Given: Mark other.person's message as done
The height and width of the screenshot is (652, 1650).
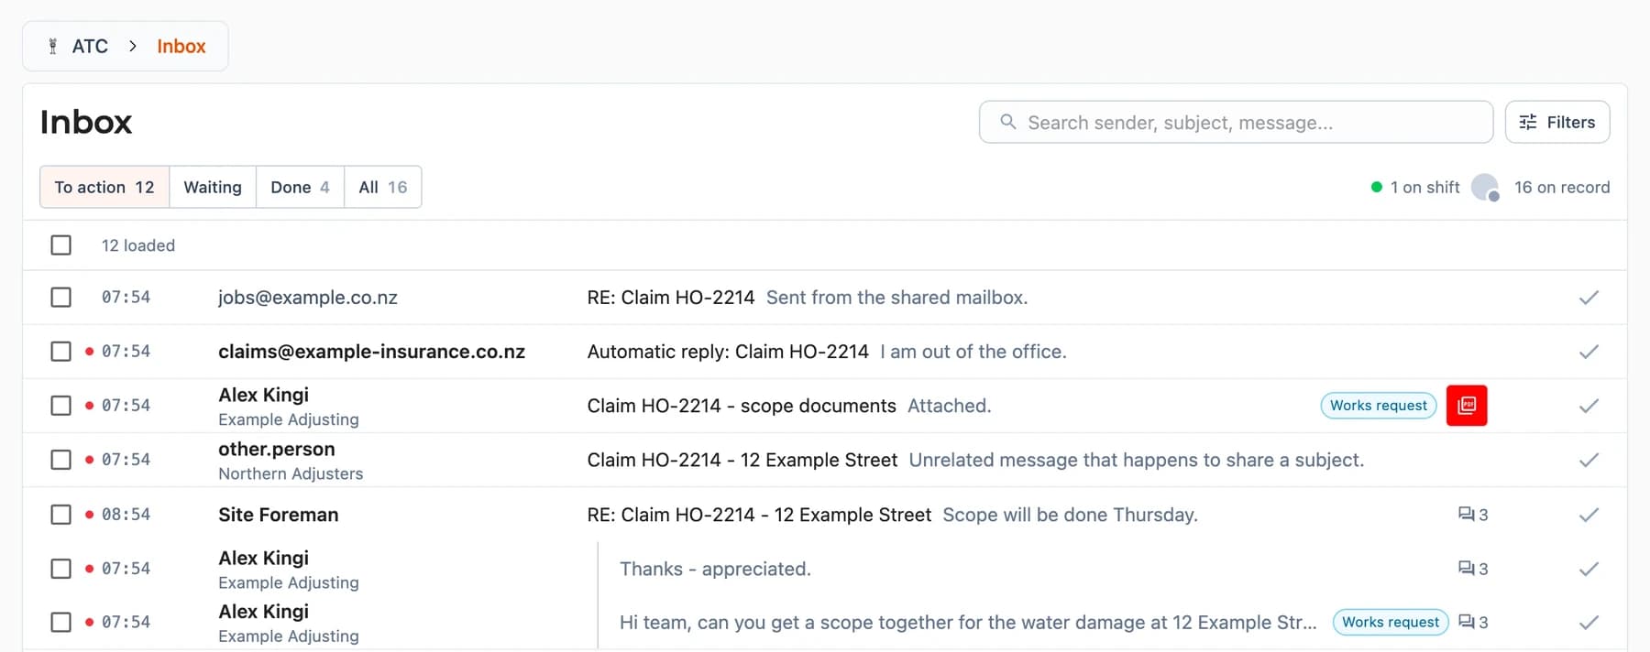Looking at the screenshot, I should [x=1589, y=460].
